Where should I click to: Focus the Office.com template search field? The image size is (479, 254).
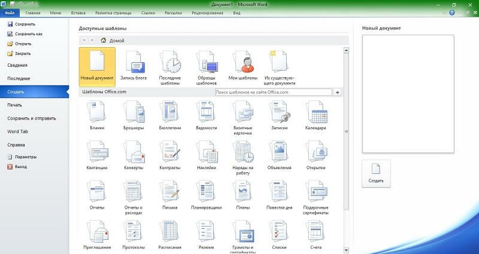pyautogui.click(x=274, y=92)
